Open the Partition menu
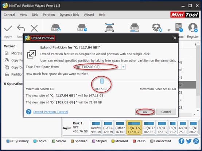Screen dimensions: 202x151 coord(49,15)
